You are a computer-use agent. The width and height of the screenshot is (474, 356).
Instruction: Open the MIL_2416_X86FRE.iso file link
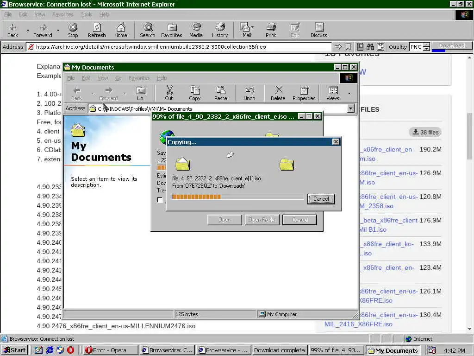click(359, 324)
